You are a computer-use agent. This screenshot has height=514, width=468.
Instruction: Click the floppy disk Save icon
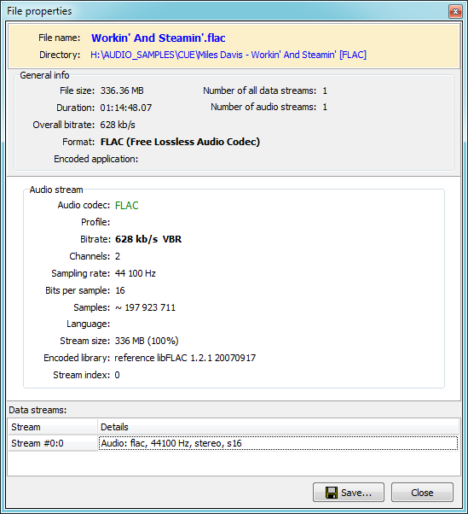point(332,493)
